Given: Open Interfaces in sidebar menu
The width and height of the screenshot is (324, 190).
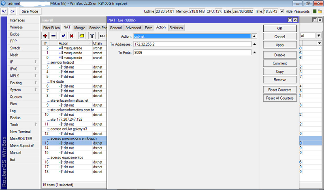Looking at the screenshot, I should click(x=17, y=20).
